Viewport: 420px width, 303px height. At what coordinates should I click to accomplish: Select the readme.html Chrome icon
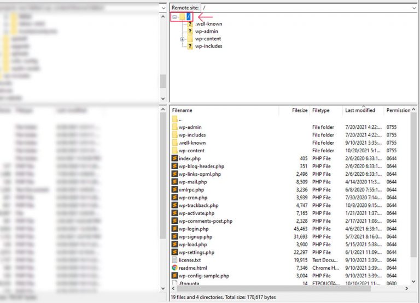[x=174, y=268]
